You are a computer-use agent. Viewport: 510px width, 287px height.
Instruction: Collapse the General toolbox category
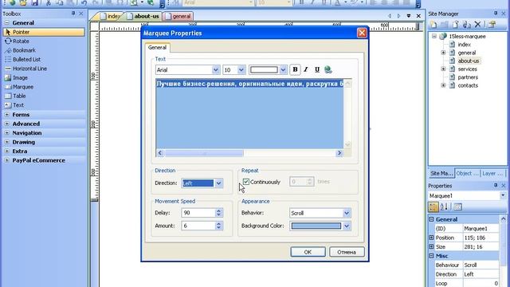[7, 23]
